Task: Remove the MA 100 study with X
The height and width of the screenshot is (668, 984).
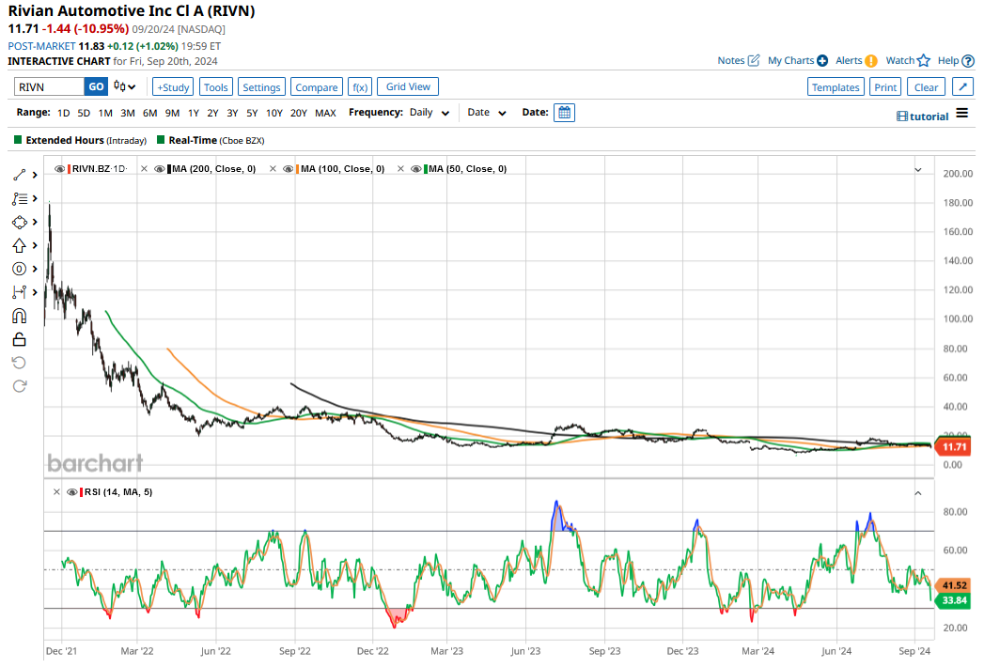Action: pos(273,169)
